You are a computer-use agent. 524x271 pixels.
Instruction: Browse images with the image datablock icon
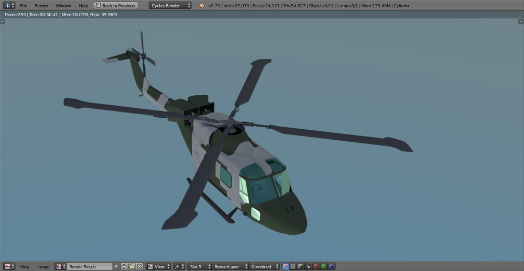[x=60, y=266]
